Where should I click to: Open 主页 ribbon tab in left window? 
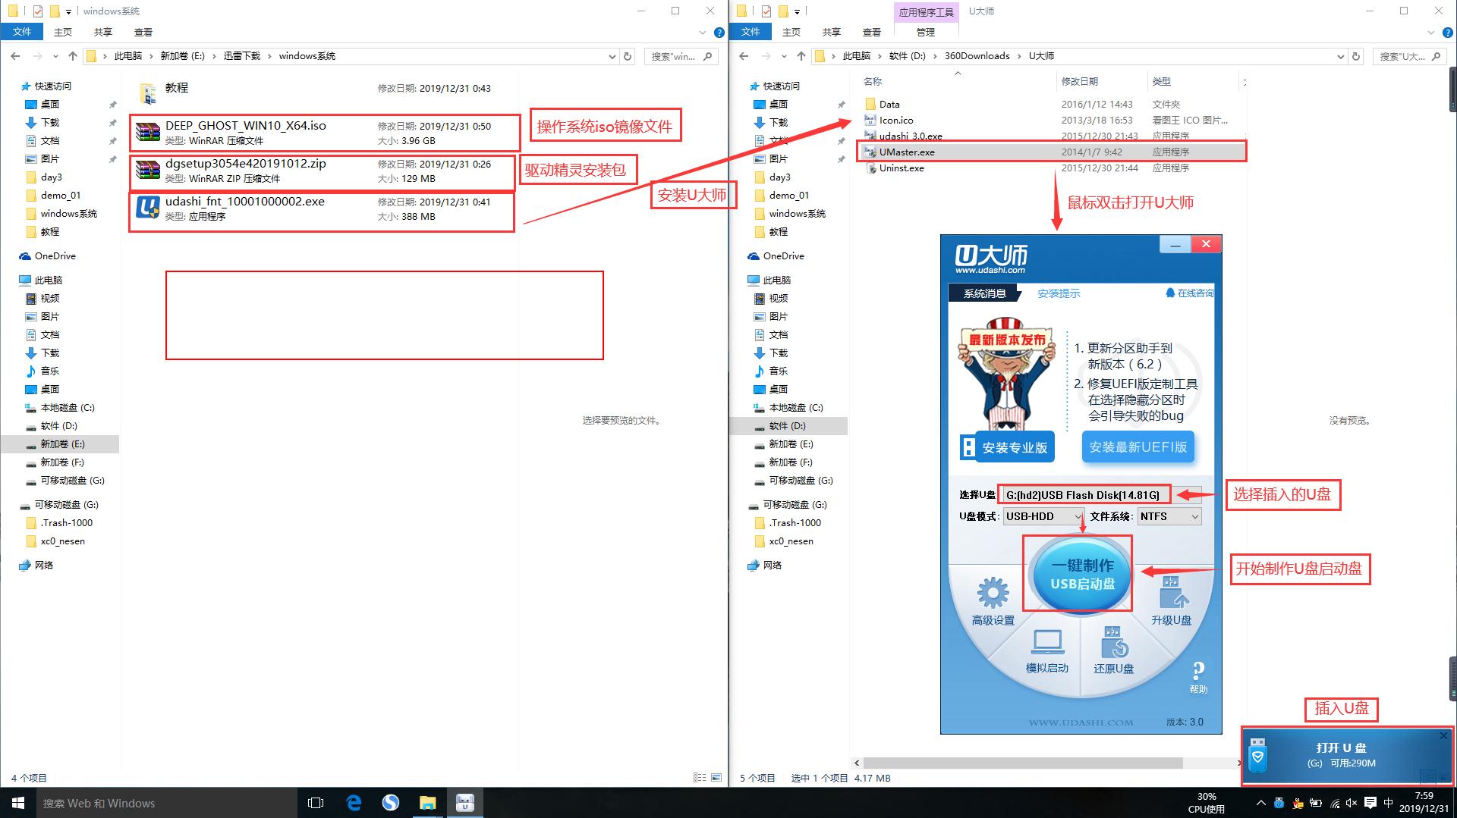click(x=63, y=32)
